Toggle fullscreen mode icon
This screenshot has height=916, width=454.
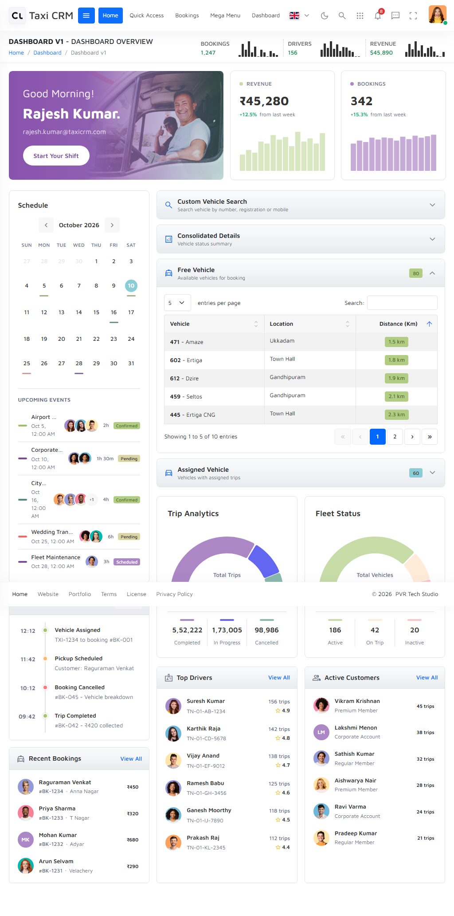413,16
